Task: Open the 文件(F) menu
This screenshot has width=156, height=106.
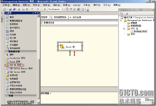Action: point(6,5)
